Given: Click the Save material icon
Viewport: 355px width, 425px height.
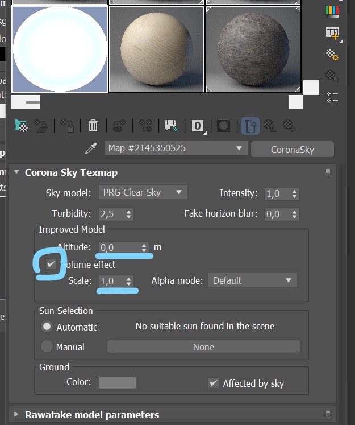Looking at the screenshot, I should 172,126.
